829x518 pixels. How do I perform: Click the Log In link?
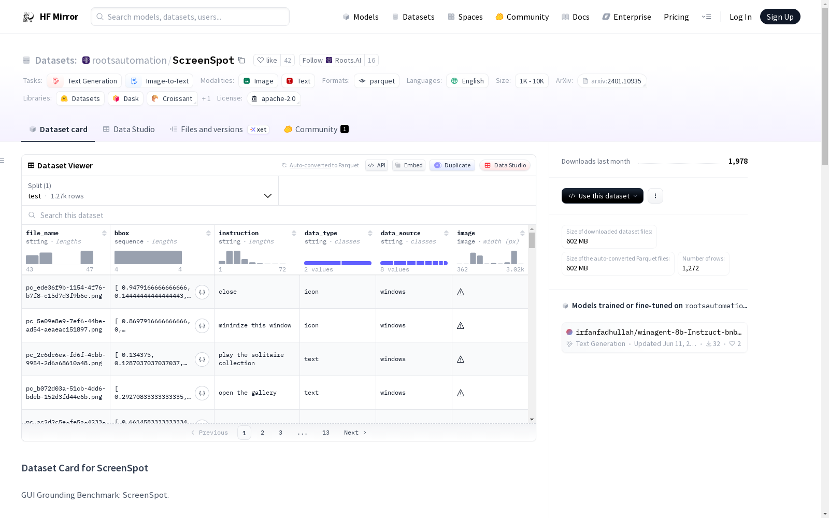(x=740, y=17)
